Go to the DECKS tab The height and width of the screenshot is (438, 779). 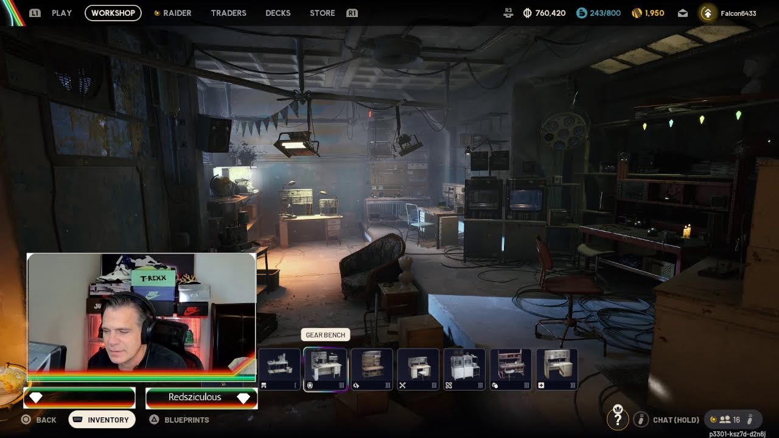click(278, 13)
